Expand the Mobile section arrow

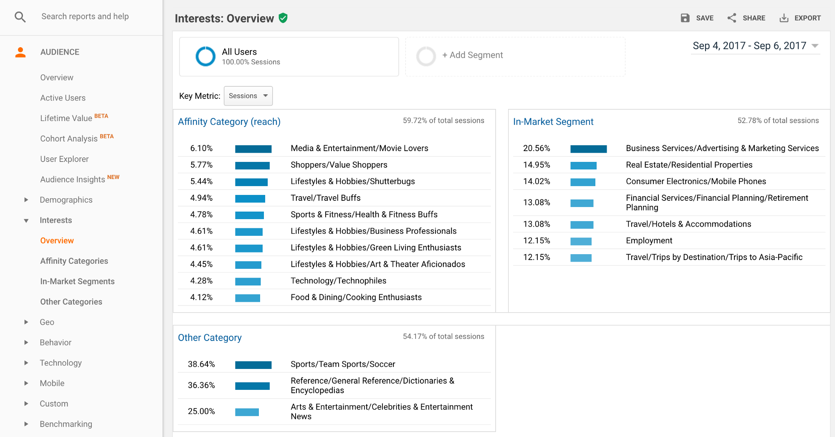26,383
